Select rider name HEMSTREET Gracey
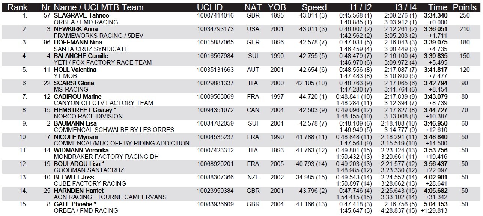483x216 pixels. [x=83, y=110]
